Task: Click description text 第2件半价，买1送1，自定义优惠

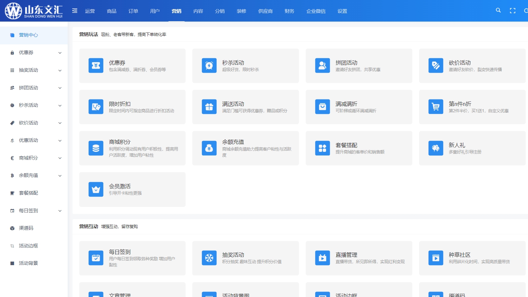Action: pyautogui.click(x=479, y=111)
